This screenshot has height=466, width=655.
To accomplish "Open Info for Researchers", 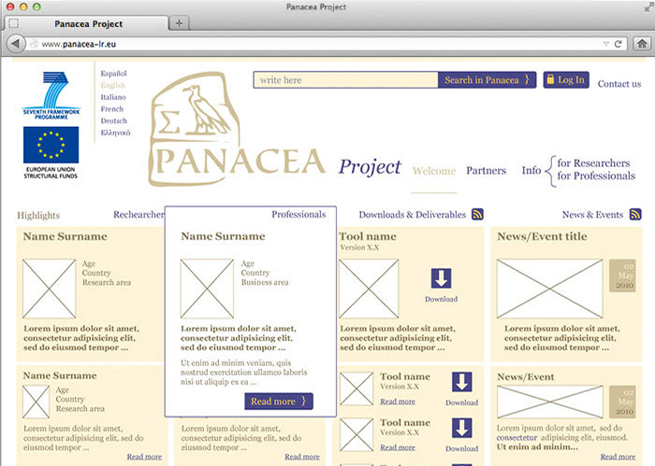I will tap(593, 163).
